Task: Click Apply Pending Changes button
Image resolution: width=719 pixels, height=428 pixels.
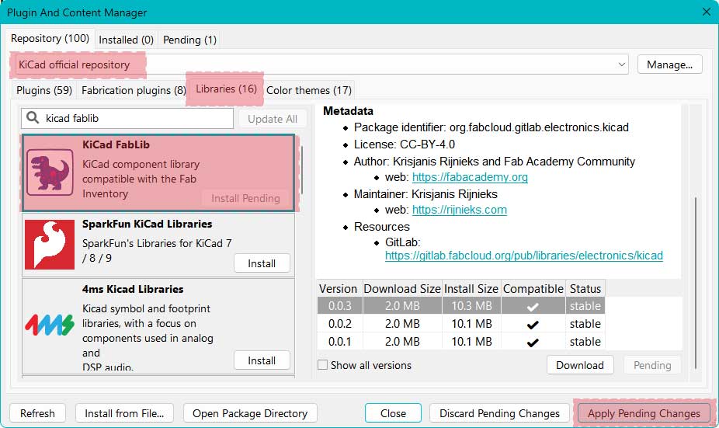Action: [x=644, y=413]
